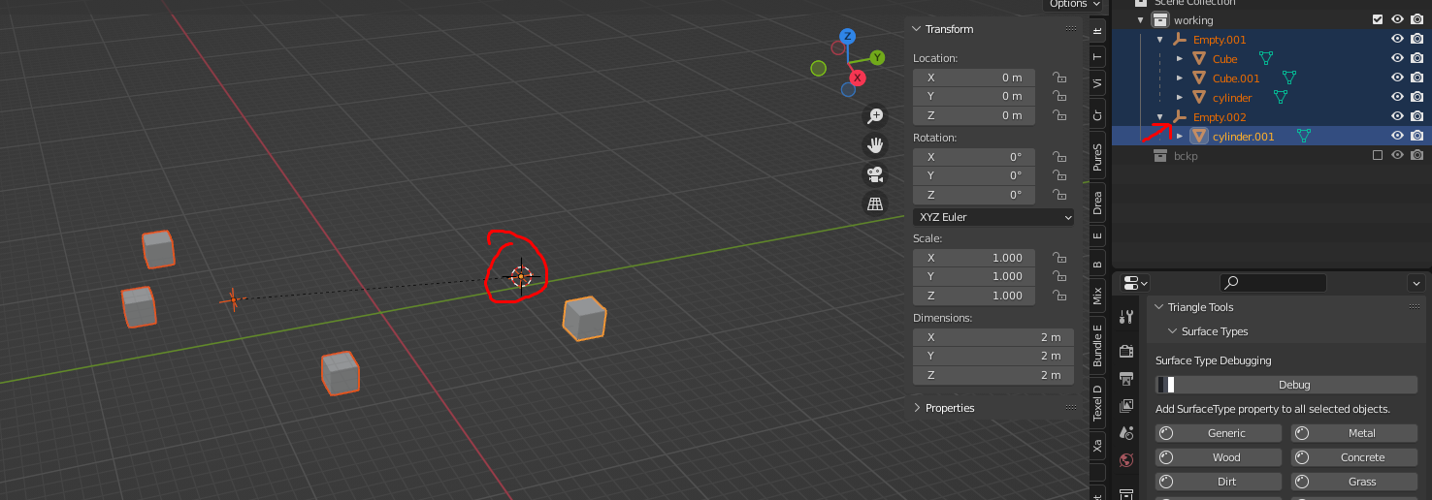Expand the cylinder.001 tree item
The height and width of the screenshot is (500, 1432).
(1180, 136)
